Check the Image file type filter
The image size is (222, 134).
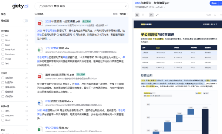pyautogui.click(x=3, y=59)
